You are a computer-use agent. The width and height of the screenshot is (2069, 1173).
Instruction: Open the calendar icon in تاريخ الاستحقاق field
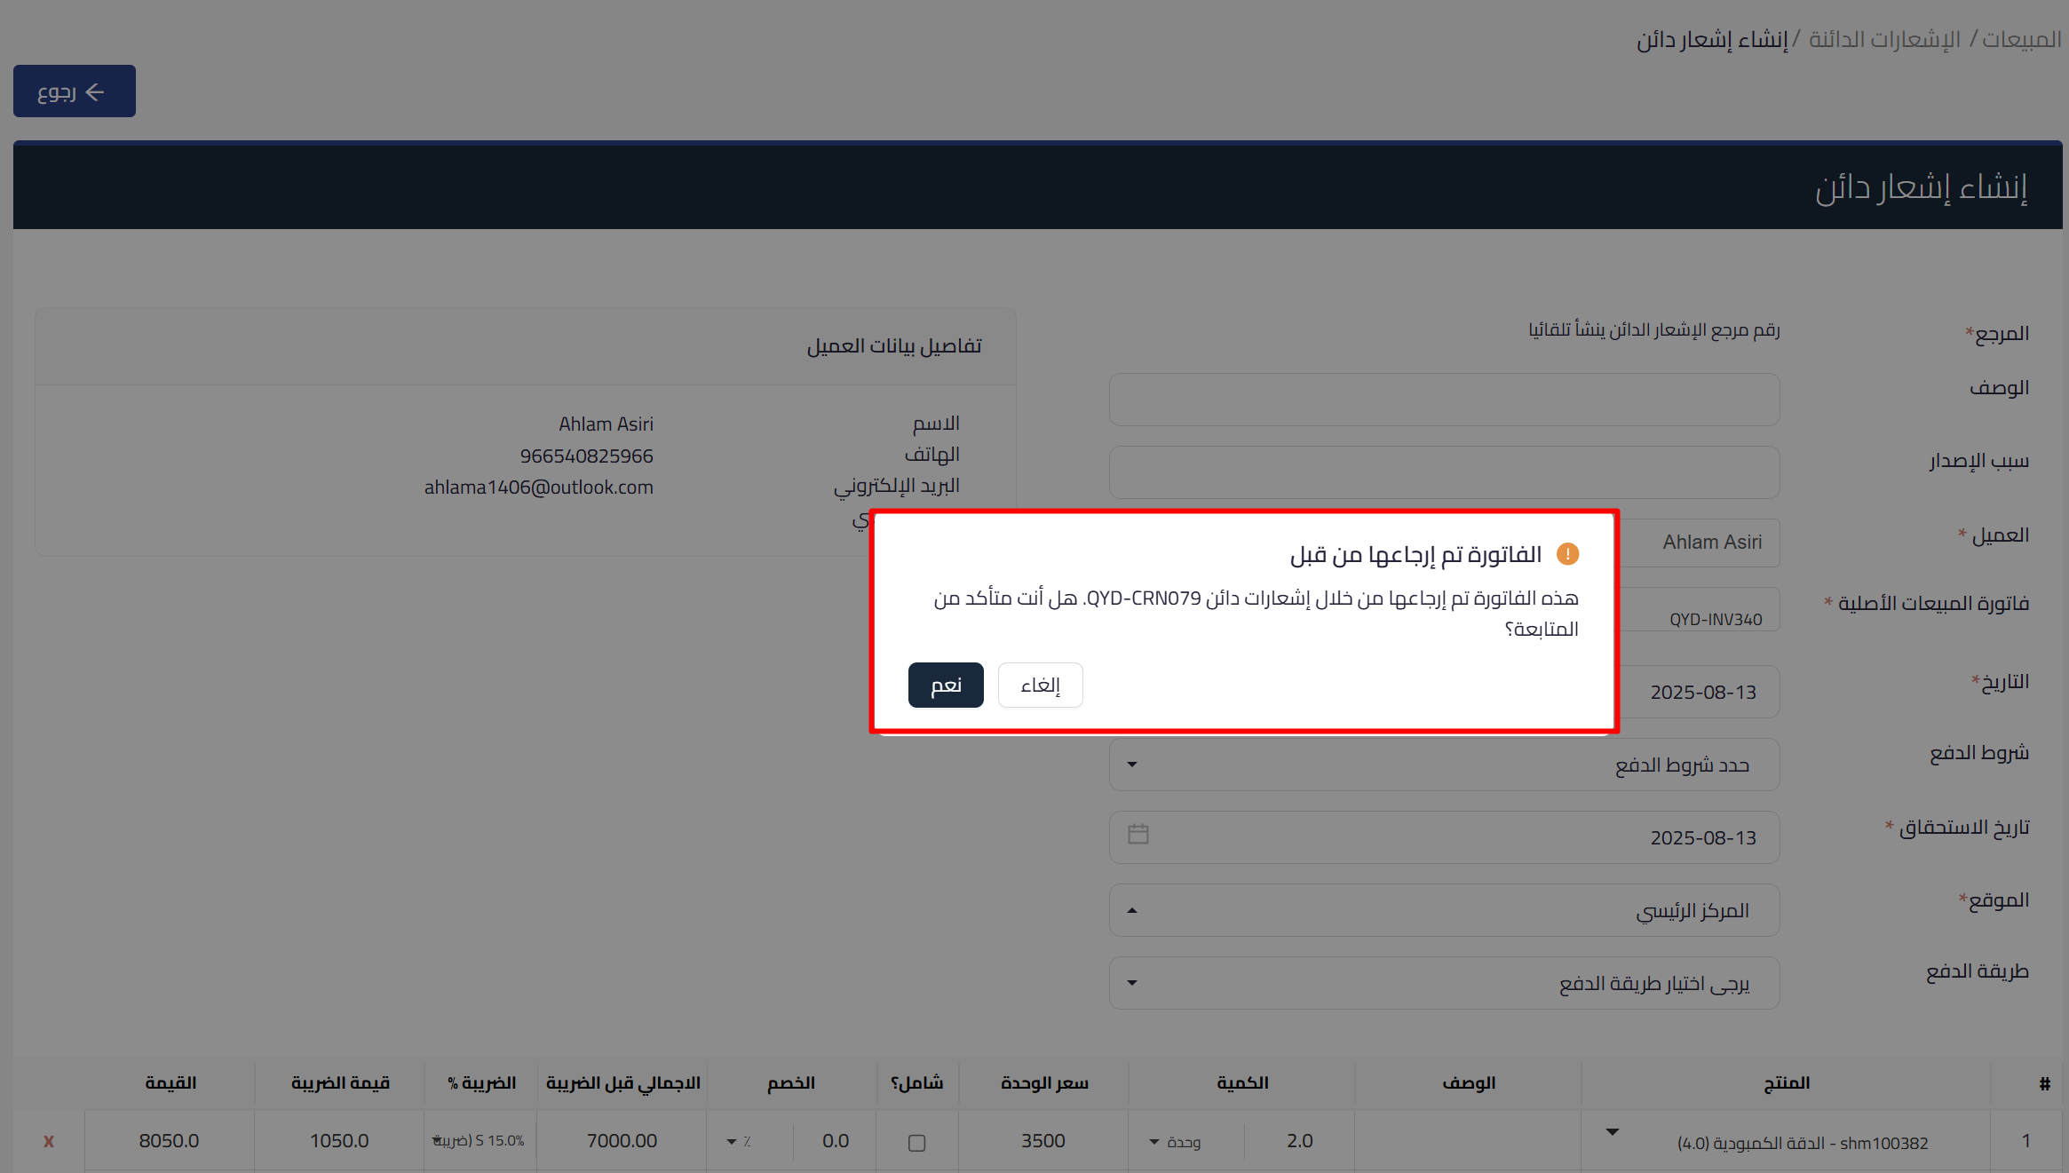[1138, 835]
